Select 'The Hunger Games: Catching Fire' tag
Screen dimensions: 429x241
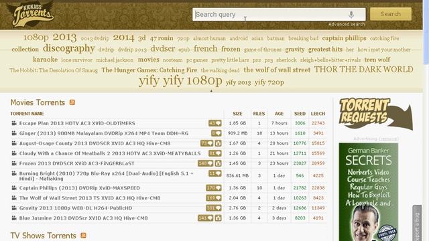click(149, 70)
